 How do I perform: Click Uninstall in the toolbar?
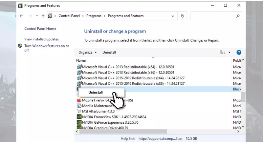[109, 52]
